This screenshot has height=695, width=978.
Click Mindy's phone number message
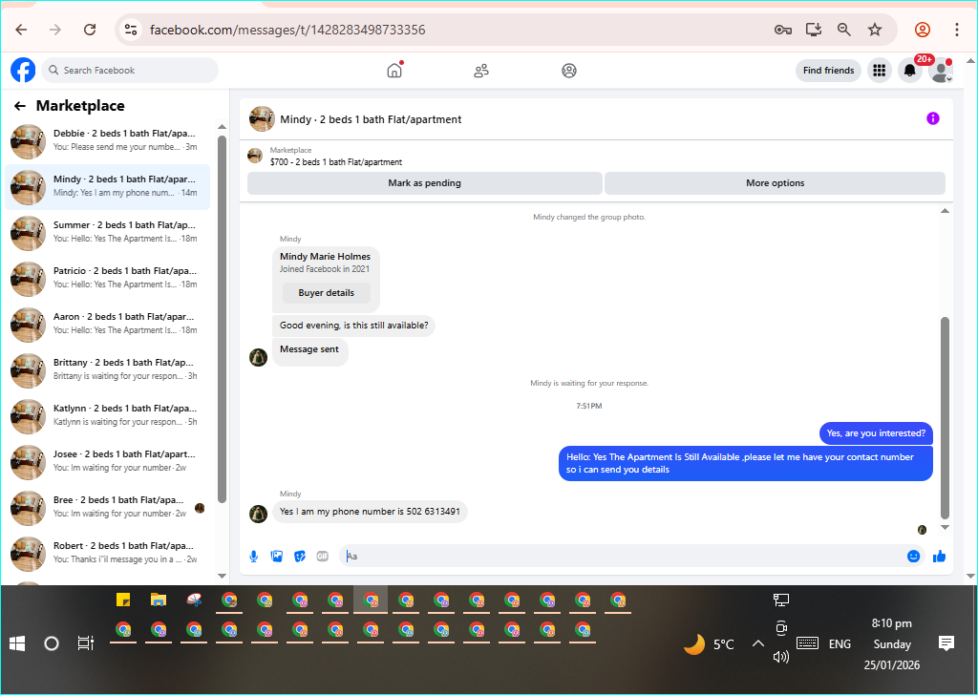370,512
